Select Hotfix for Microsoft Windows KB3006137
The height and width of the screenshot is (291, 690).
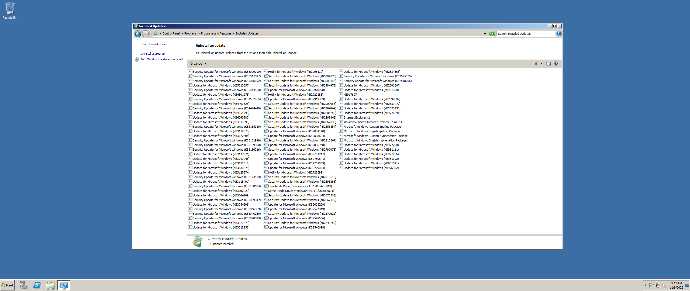point(294,72)
